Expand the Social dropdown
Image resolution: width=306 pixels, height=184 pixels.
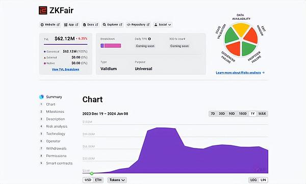click(x=163, y=25)
